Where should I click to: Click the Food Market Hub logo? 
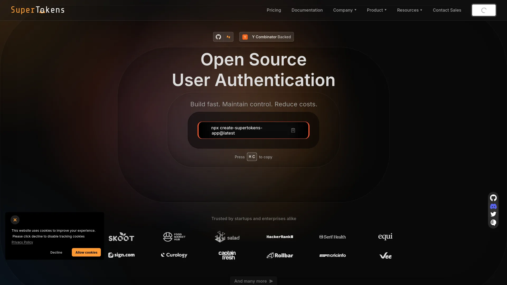point(174,237)
